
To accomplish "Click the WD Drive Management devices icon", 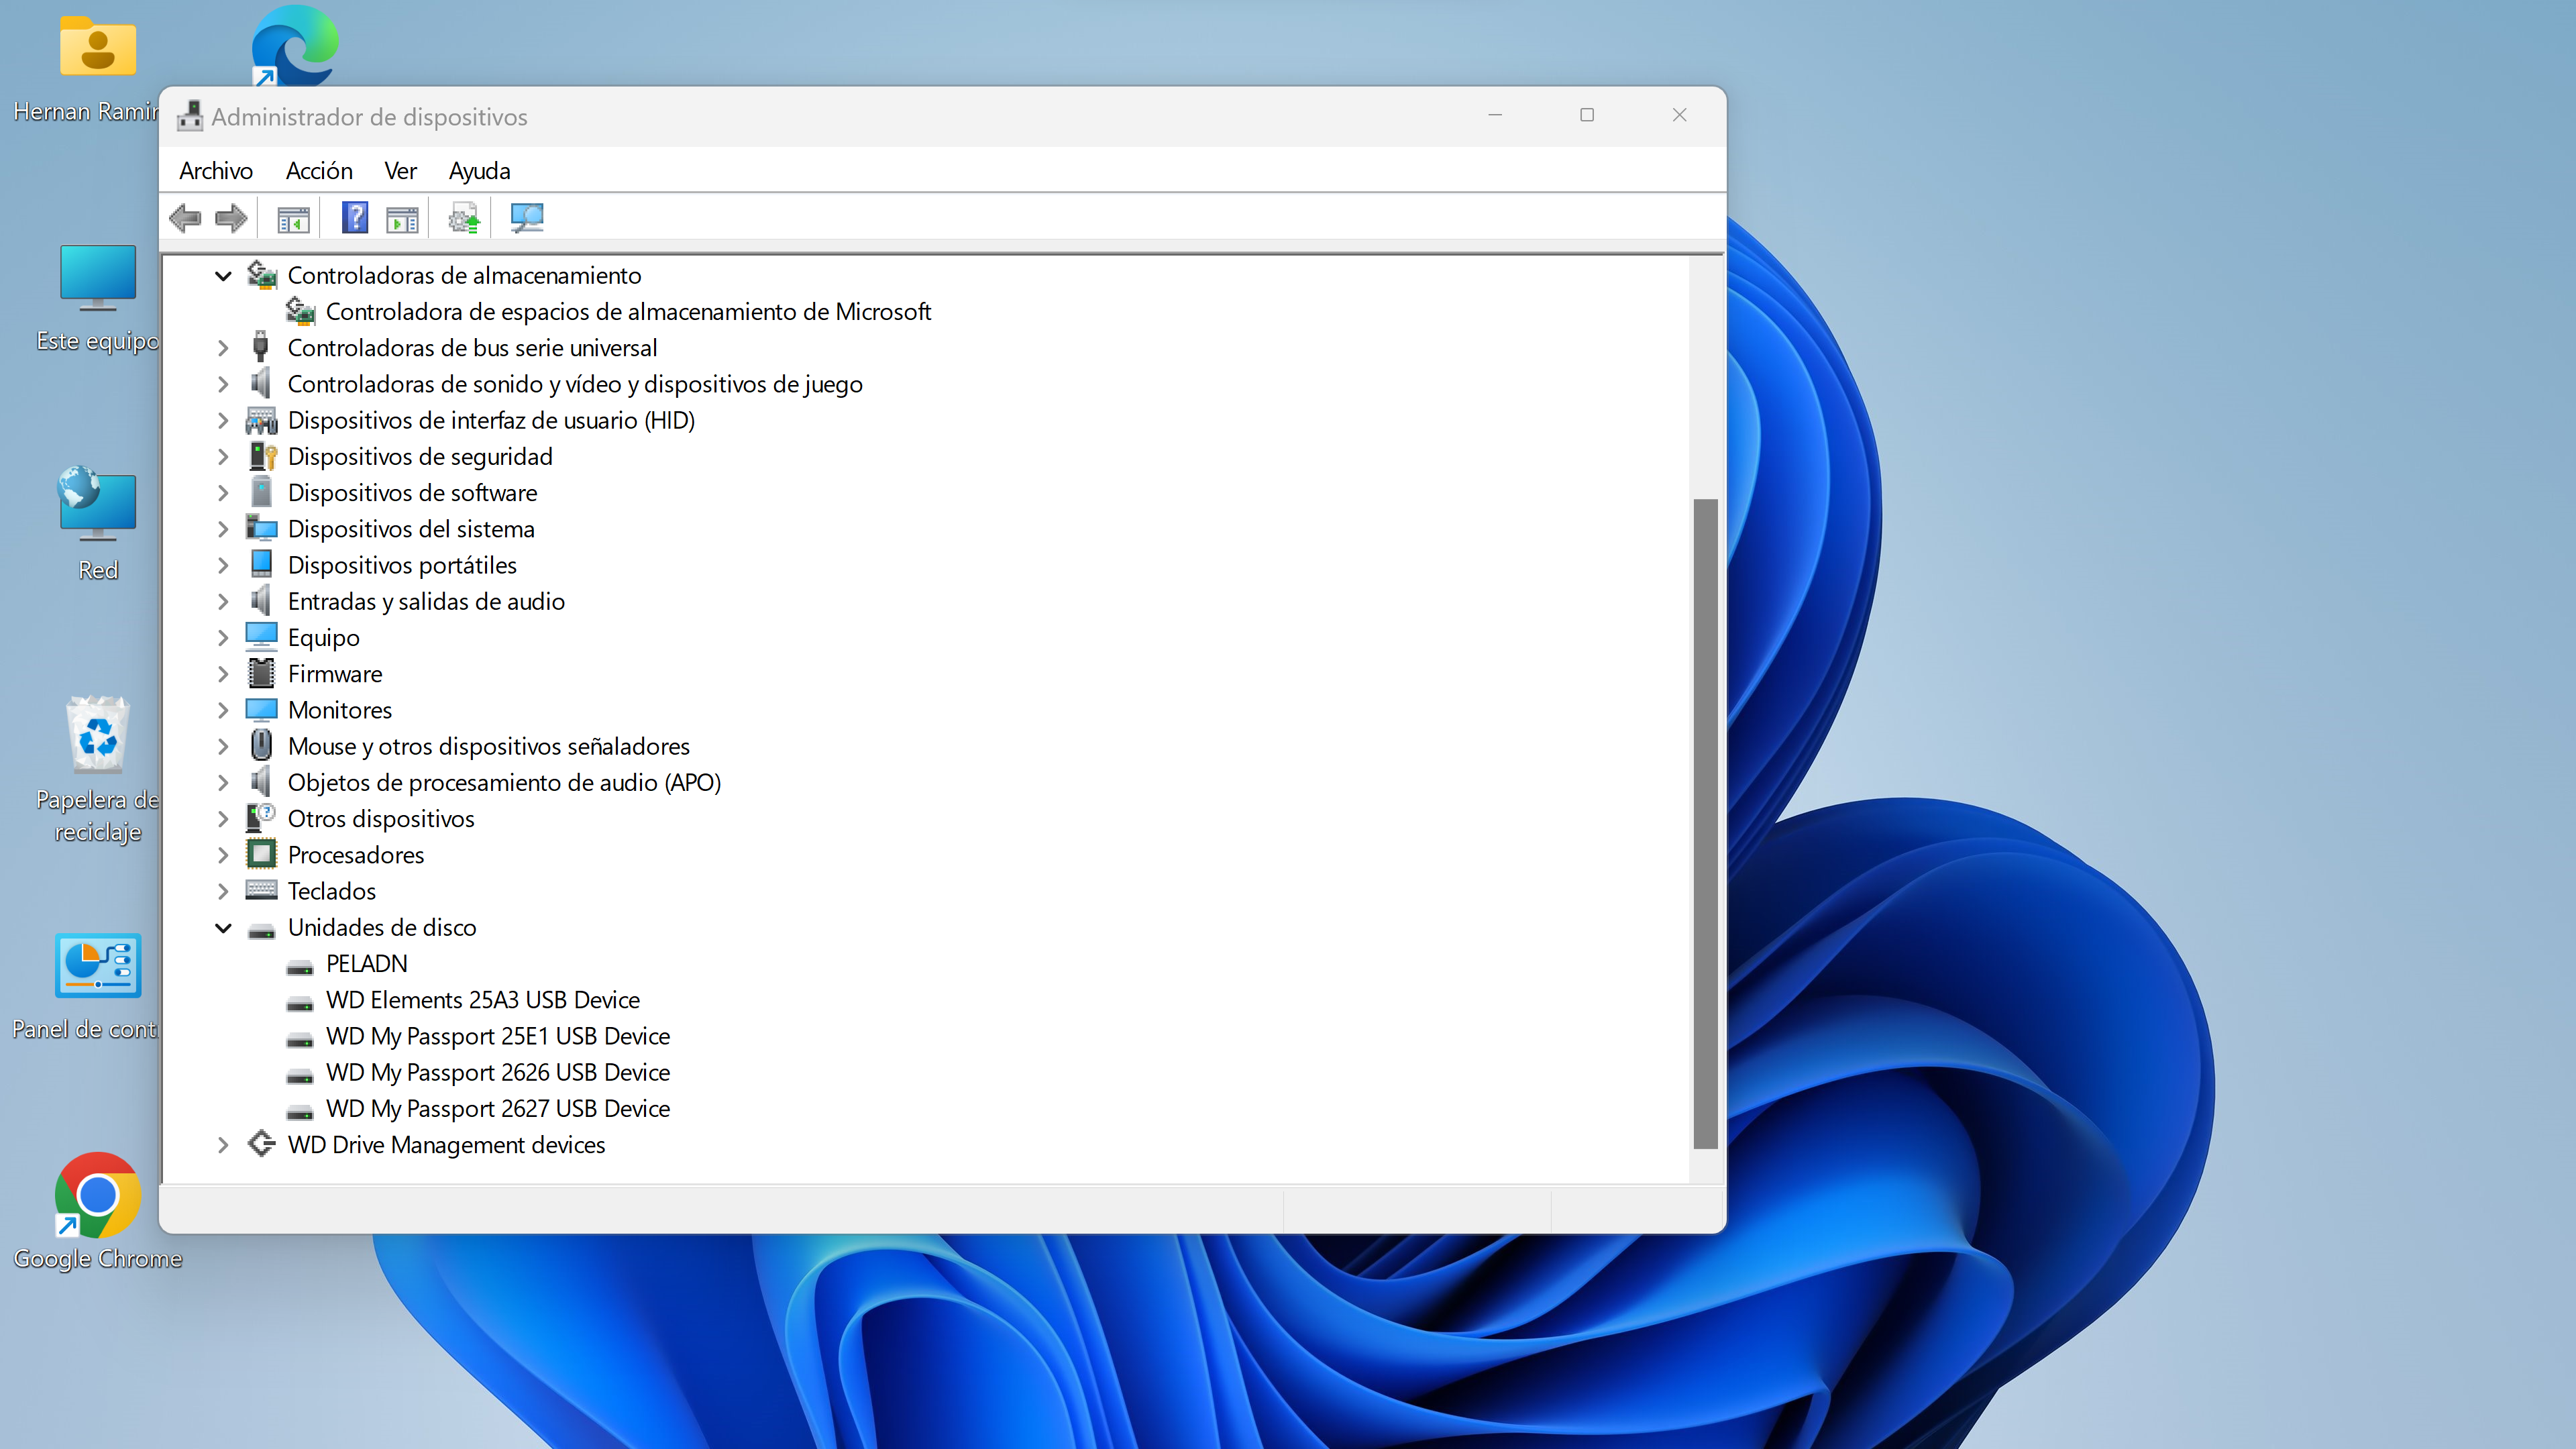I will click(262, 1144).
